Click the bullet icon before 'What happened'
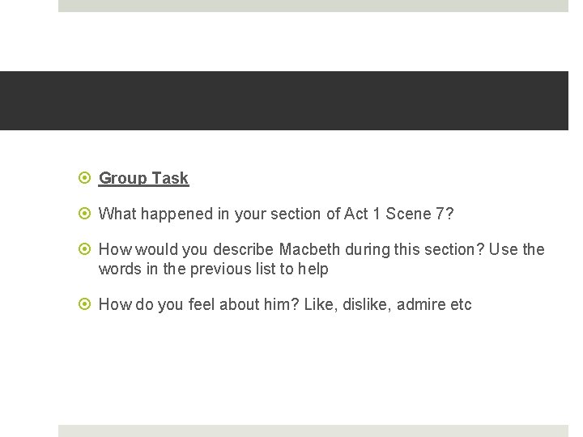 87,214
